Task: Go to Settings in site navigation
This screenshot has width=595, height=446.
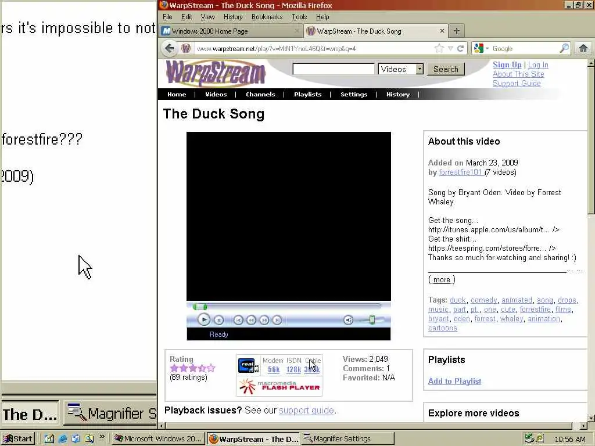Action: (354, 95)
